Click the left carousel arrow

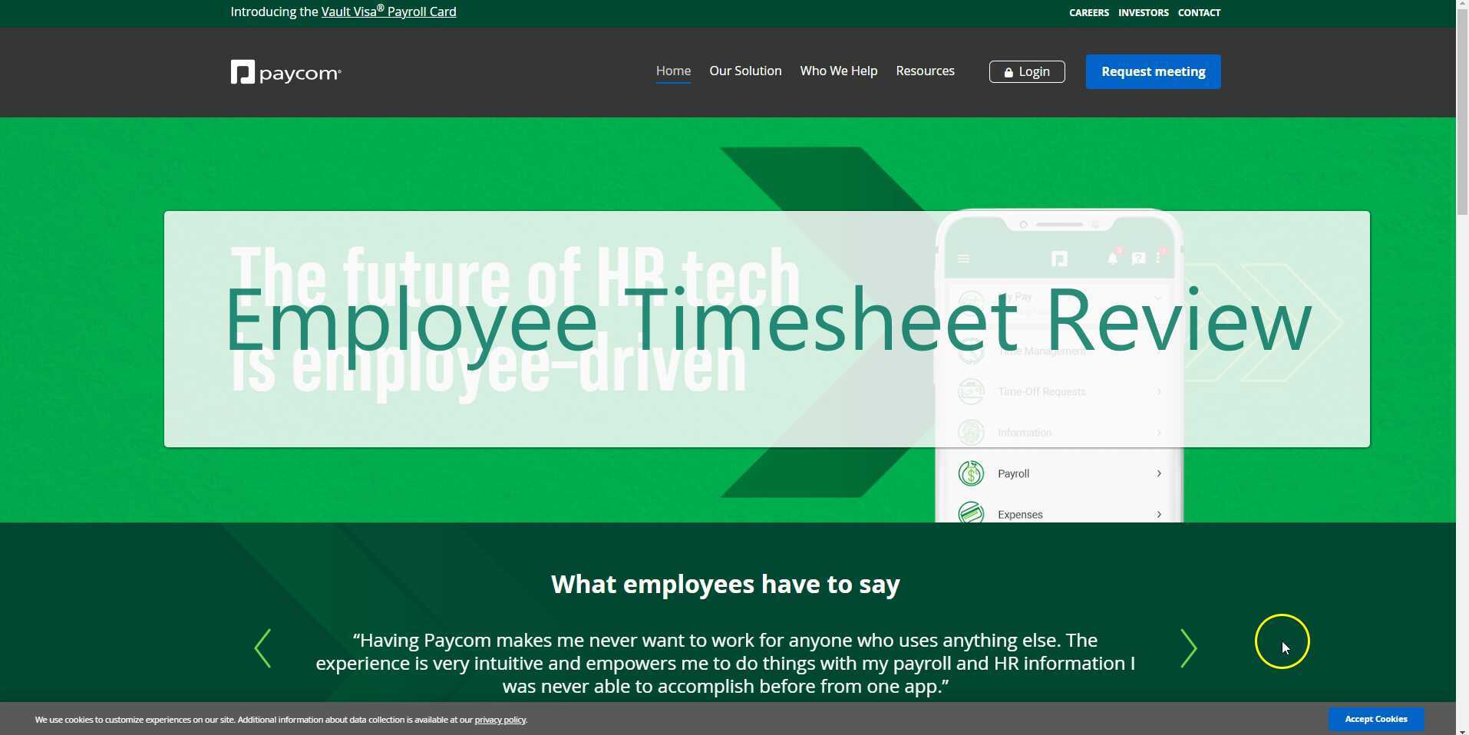click(263, 648)
